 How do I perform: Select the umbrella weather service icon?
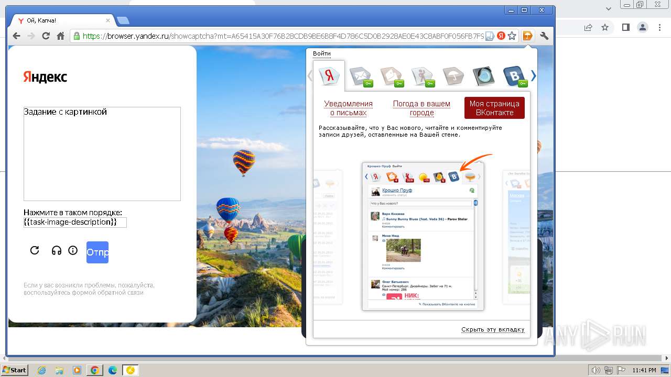(x=453, y=76)
